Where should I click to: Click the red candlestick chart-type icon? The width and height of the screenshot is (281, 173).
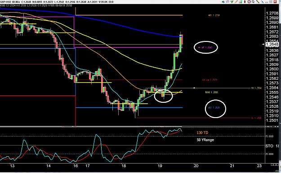coord(245,2)
